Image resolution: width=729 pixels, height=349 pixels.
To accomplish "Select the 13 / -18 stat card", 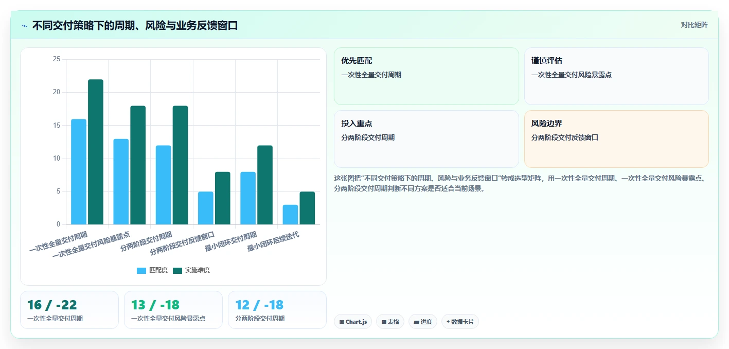I will [173, 310].
